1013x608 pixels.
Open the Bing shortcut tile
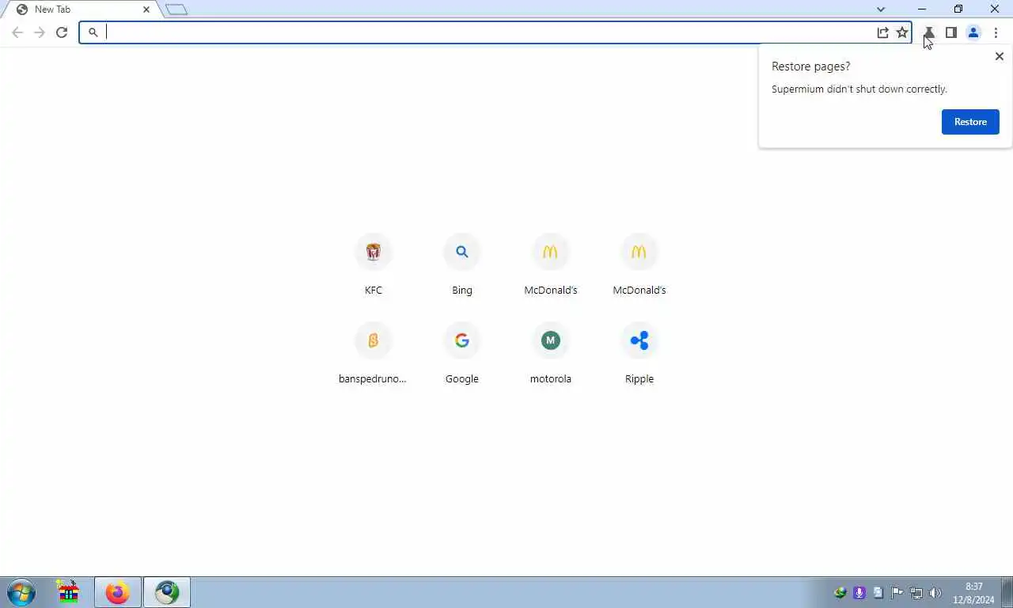coord(462,265)
